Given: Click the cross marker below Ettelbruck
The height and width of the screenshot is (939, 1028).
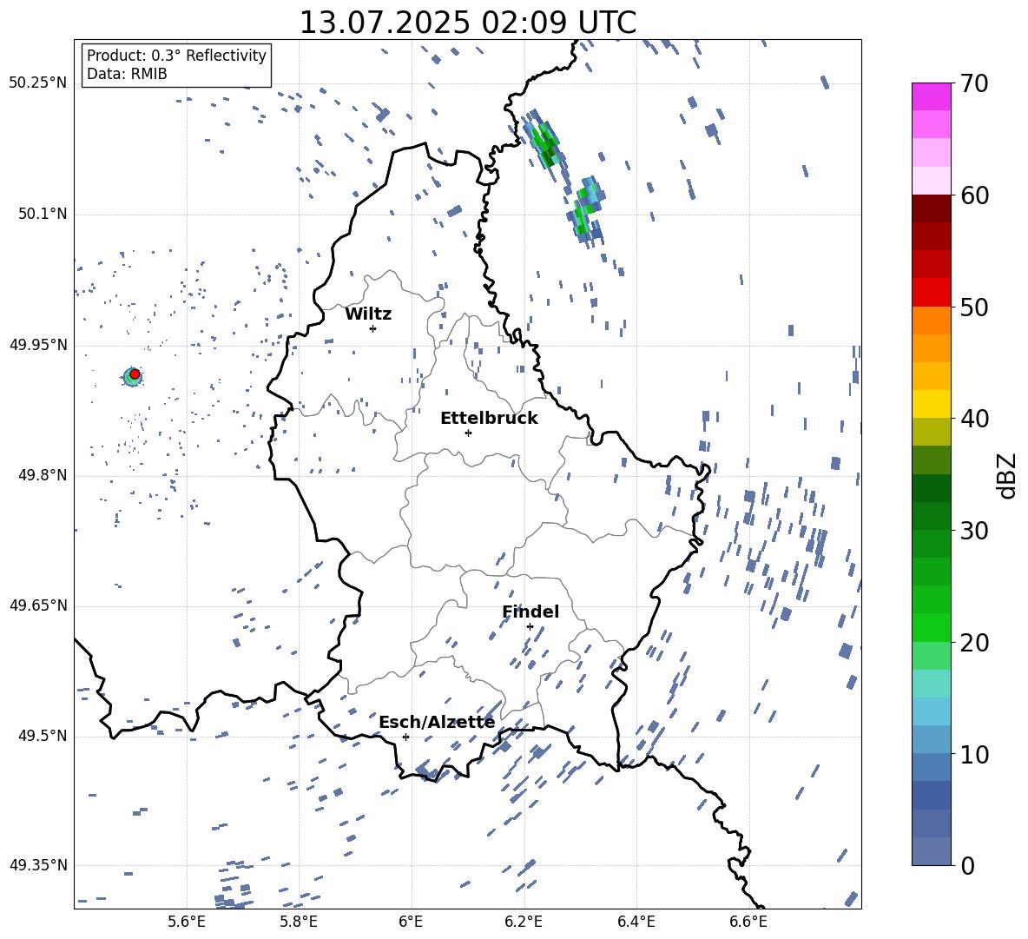Looking at the screenshot, I should (468, 433).
